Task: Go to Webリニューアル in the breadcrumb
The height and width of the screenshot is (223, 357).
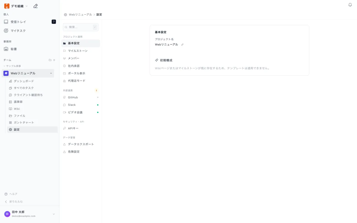Action: pyautogui.click(x=80, y=15)
